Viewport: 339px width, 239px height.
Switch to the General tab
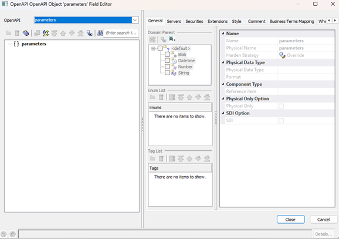pos(155,21)
